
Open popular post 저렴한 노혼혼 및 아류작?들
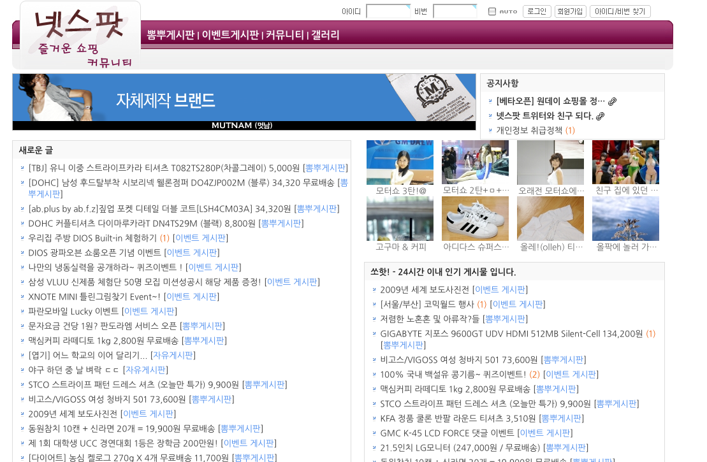[430, 319]
